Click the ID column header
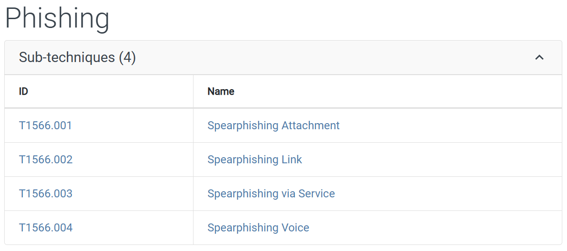The height and width of the screenshot is (251, 567). (x=23, y=91)
